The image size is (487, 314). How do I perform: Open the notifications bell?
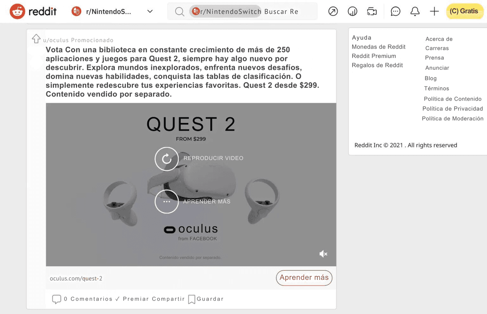(x=415, y=11)
